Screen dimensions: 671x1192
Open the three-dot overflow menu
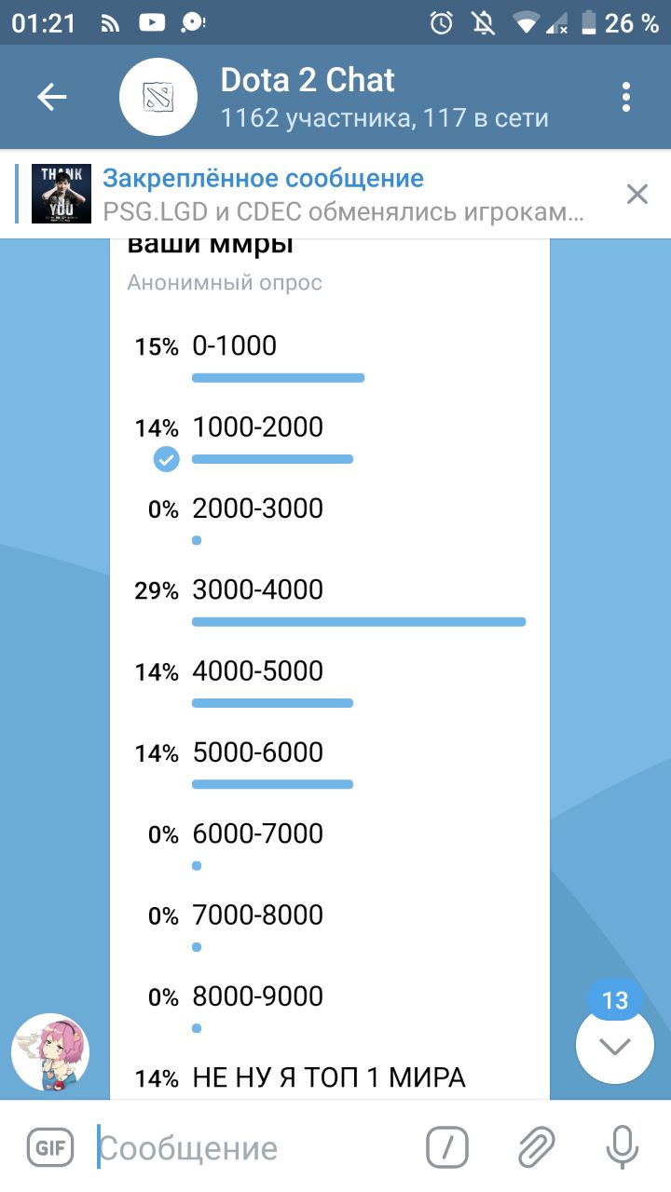626,97
